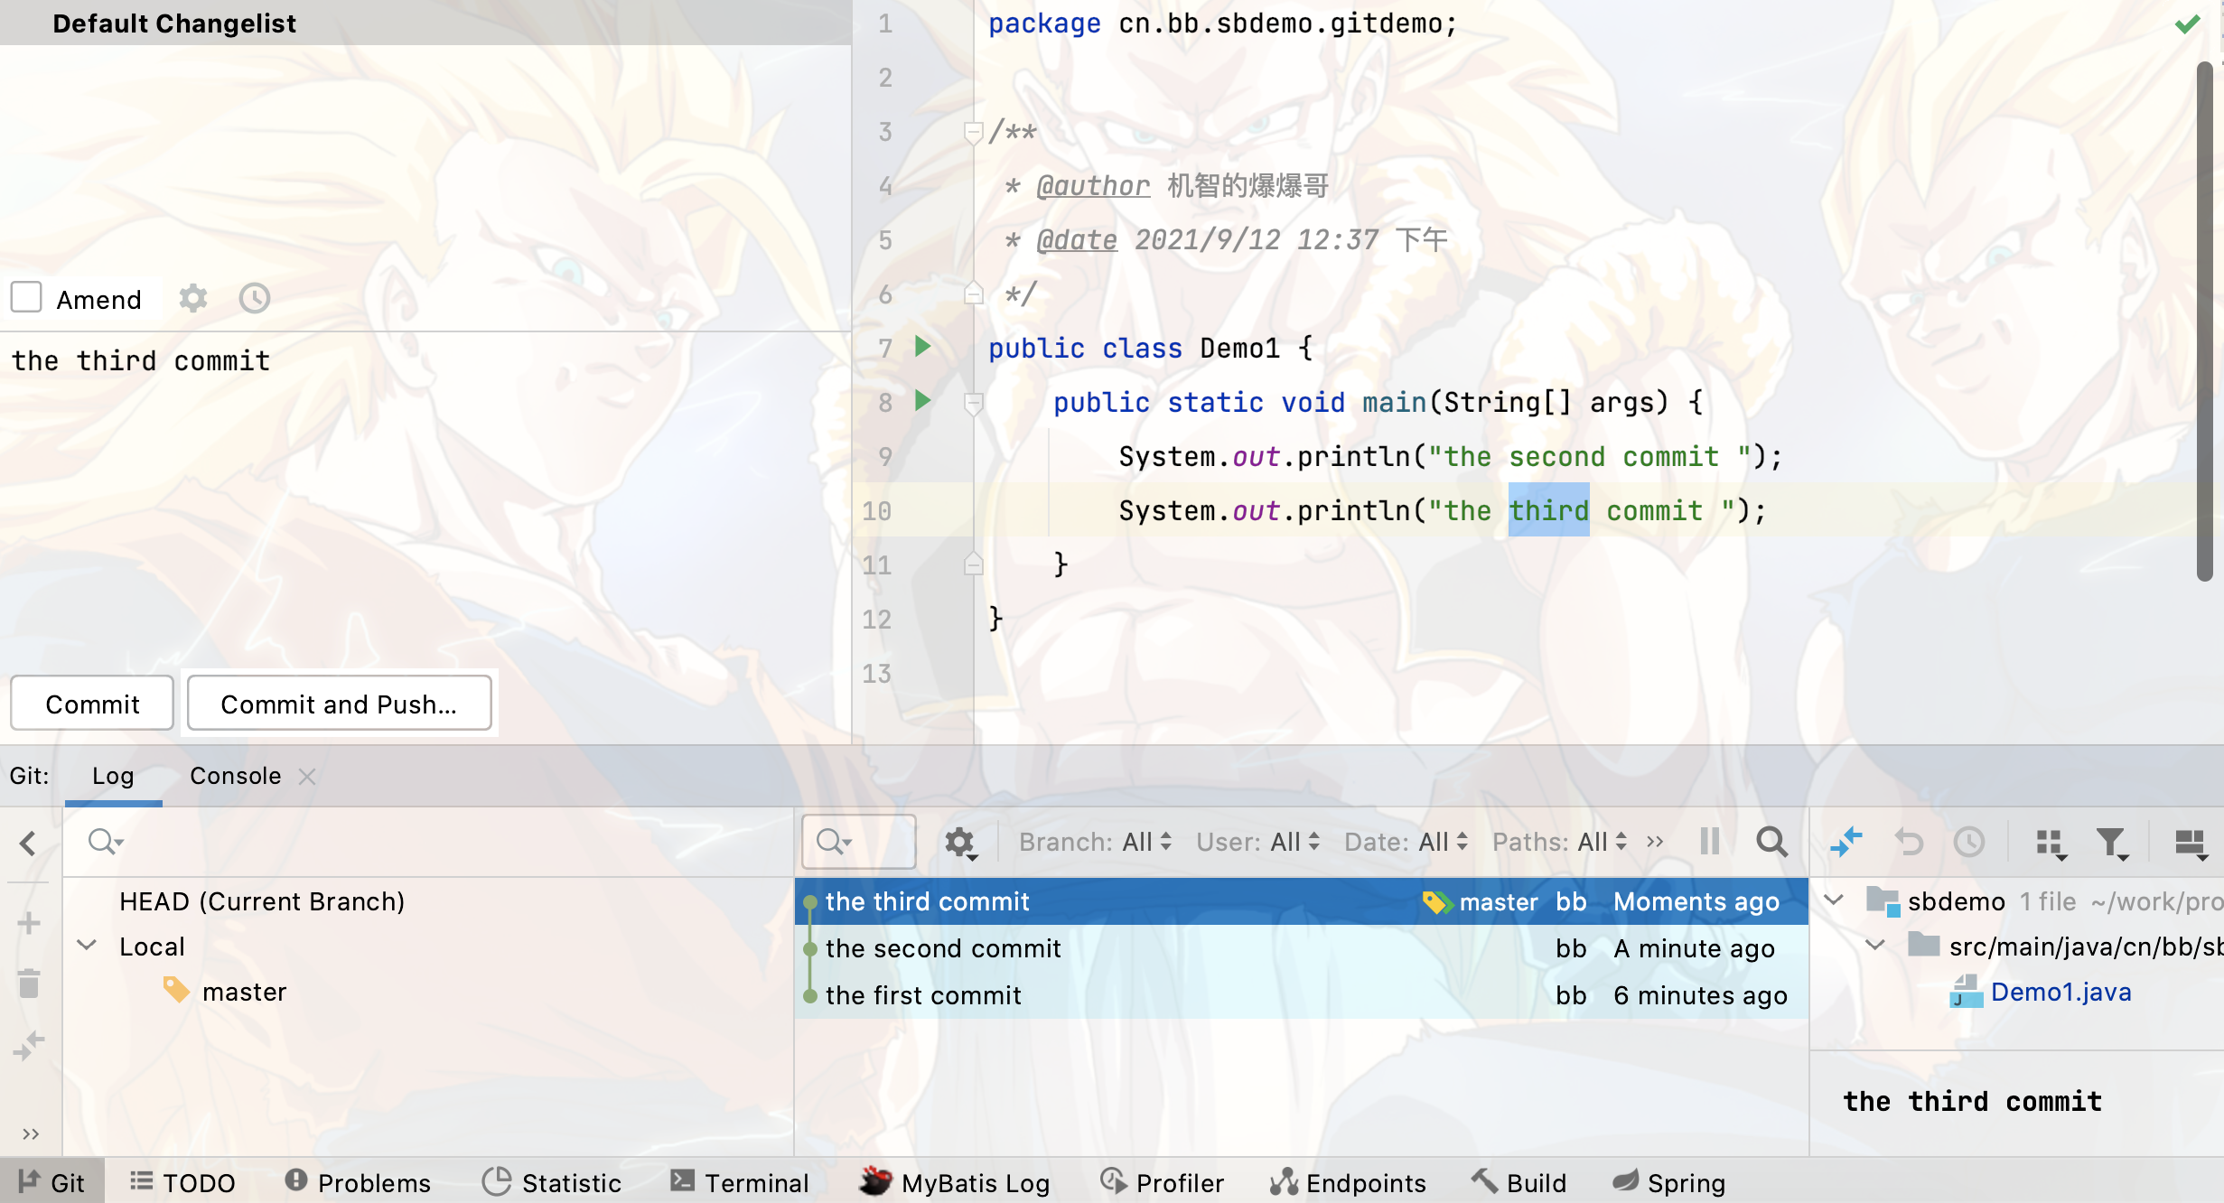Image resolution: width=2224 pixels, height=1203 pixels.
Task: Enable the Amend checkbox
Action: (26, 297)
